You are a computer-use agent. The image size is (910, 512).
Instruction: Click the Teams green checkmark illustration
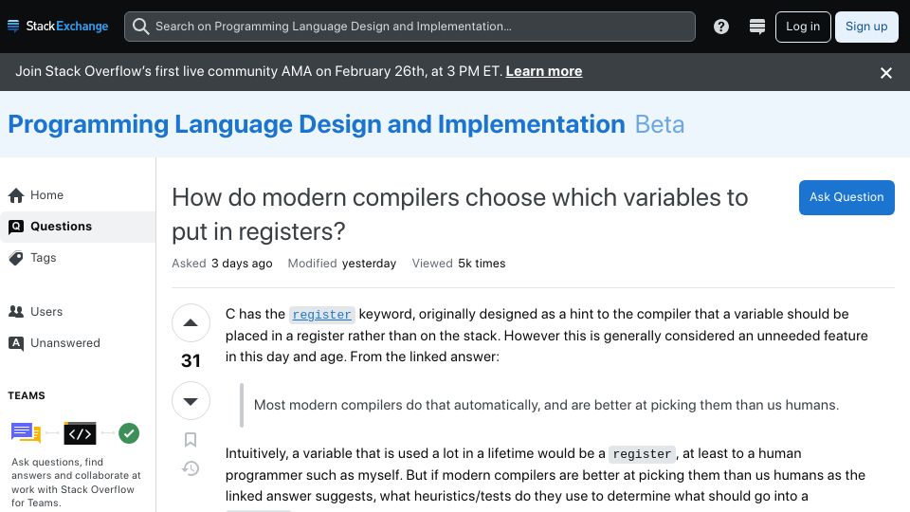click(129, 433)
